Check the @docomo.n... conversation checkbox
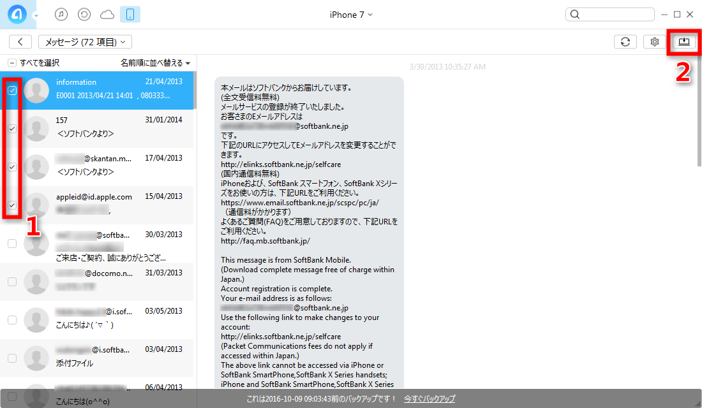 [x=12, y=282]
